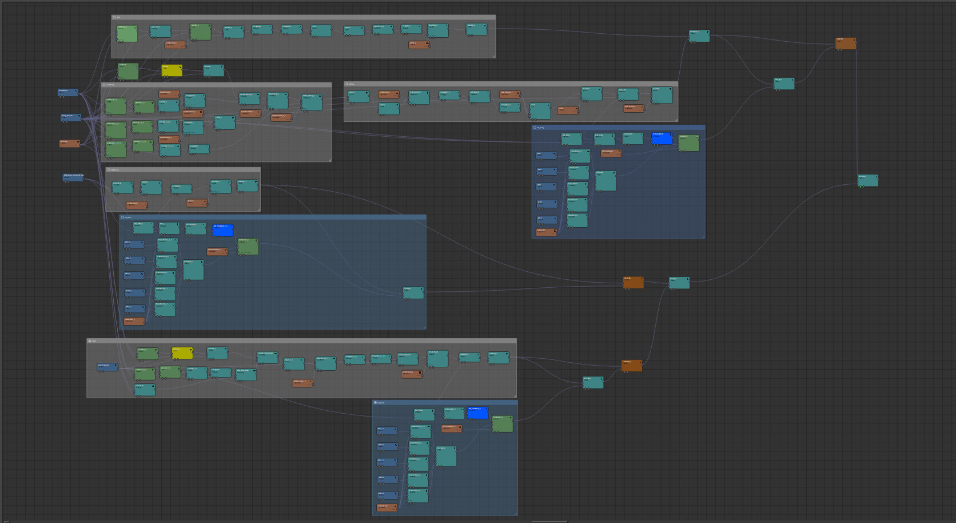
Task: Select the topmost blue input node on the far left
Action: [67, 92]
